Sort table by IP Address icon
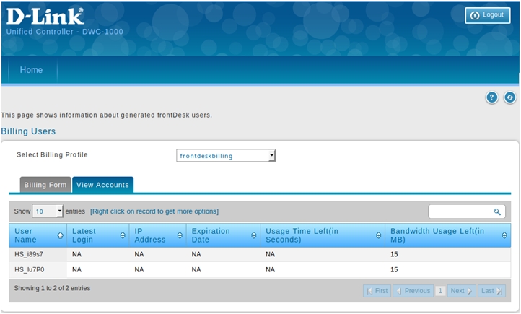Screen dimensions: 521x314 [180, 235]
